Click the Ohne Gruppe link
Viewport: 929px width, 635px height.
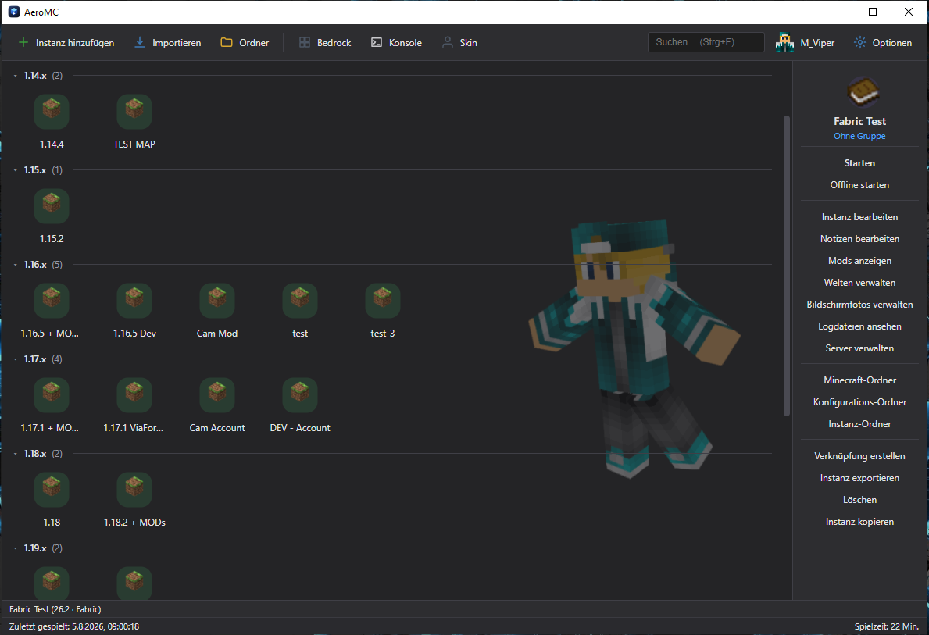(x=859, y=136)
